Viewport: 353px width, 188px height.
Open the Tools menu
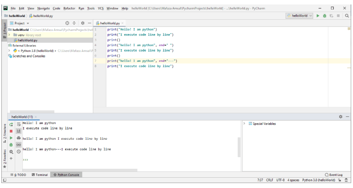(91, 9)
